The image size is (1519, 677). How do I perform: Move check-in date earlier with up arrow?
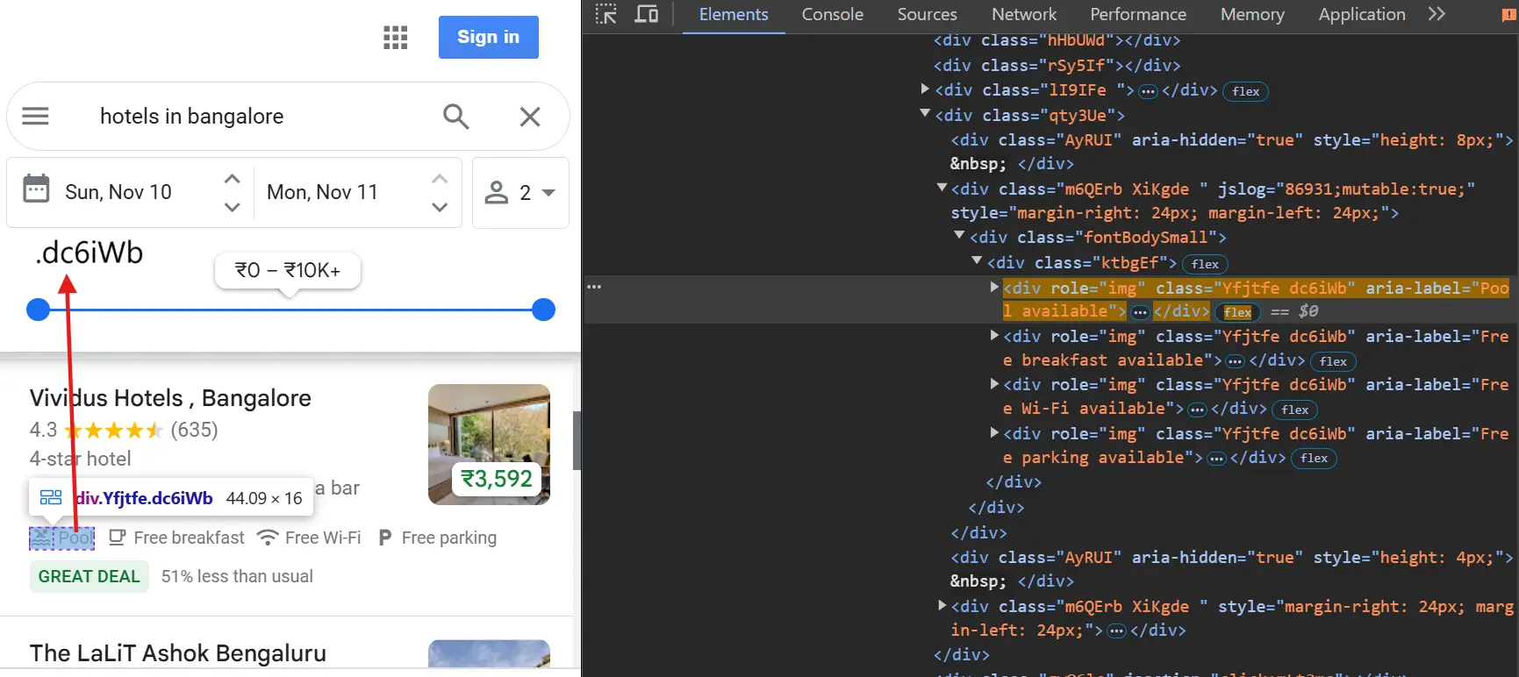232,179
